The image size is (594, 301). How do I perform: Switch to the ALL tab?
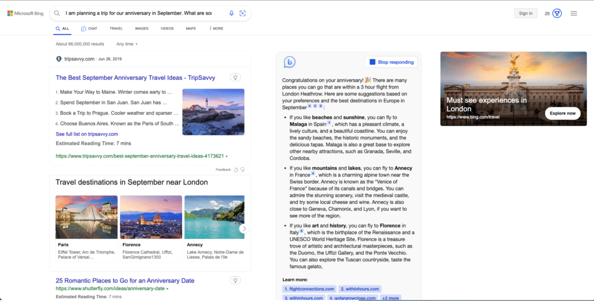coord(62,28)
